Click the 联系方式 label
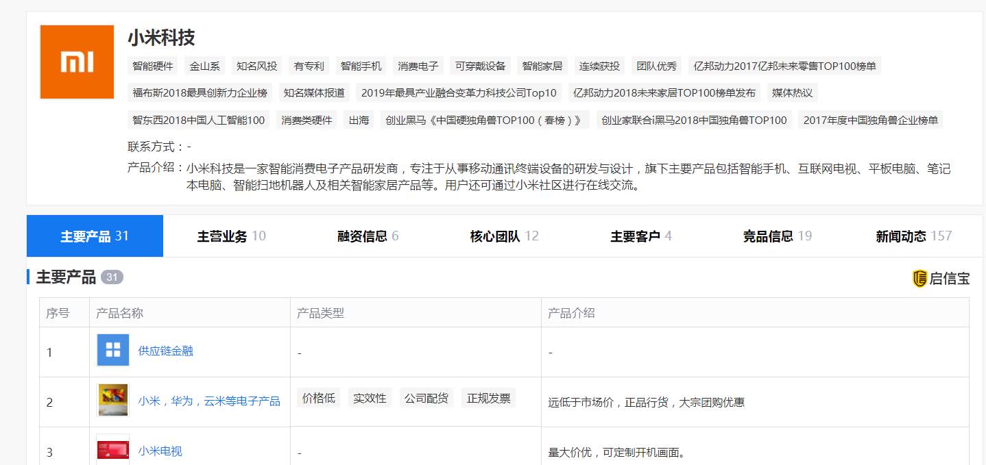Viewport: 986px width, 465px height. [155, 147]
